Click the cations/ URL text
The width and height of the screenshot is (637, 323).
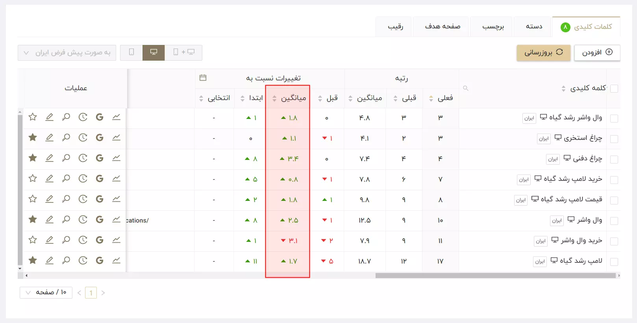coord(137,221)
